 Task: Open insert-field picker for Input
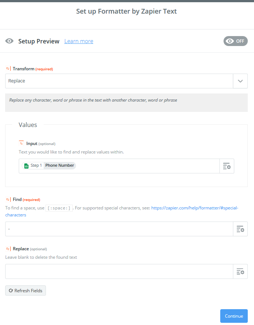click(x=227, y=166)
